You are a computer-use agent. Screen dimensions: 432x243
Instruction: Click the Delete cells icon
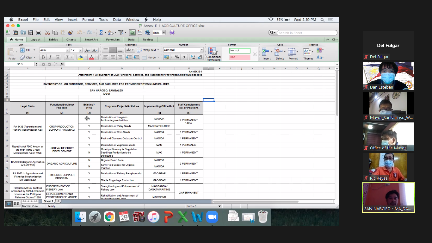[279, 52]
